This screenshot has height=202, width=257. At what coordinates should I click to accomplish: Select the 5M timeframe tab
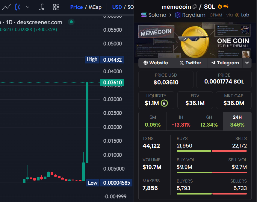[x=152, y=121]
